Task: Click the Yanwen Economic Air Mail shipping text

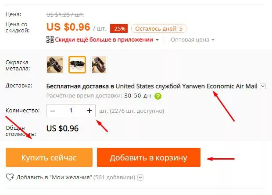Action: tap(220, 86)
